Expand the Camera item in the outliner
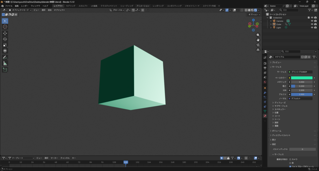 pos(271,21)
